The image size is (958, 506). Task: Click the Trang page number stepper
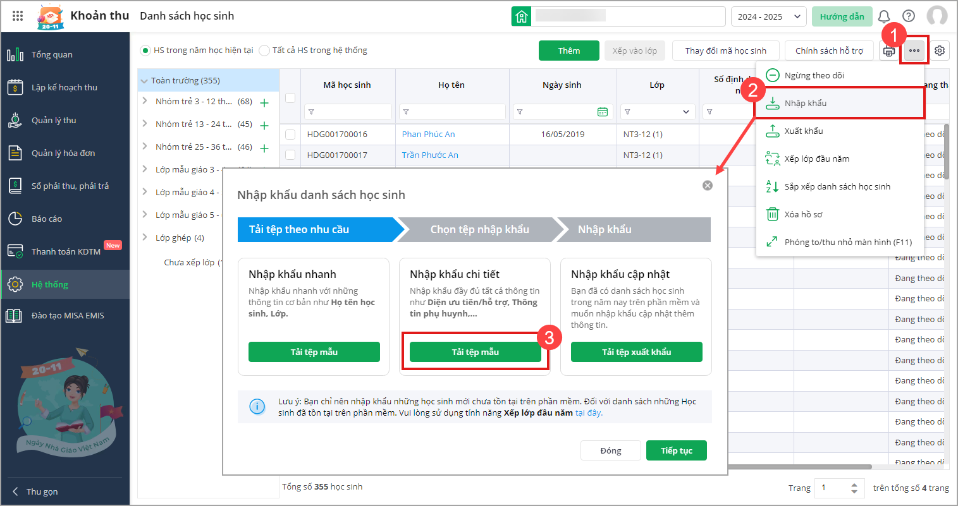[x=854, y=488]
